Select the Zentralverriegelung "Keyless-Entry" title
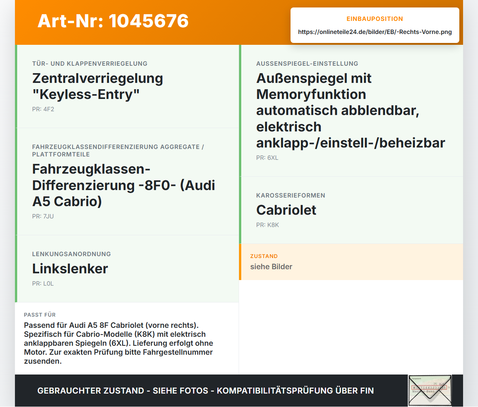The height and width of the screenshot is (407, 478). [x=98, y=86]
